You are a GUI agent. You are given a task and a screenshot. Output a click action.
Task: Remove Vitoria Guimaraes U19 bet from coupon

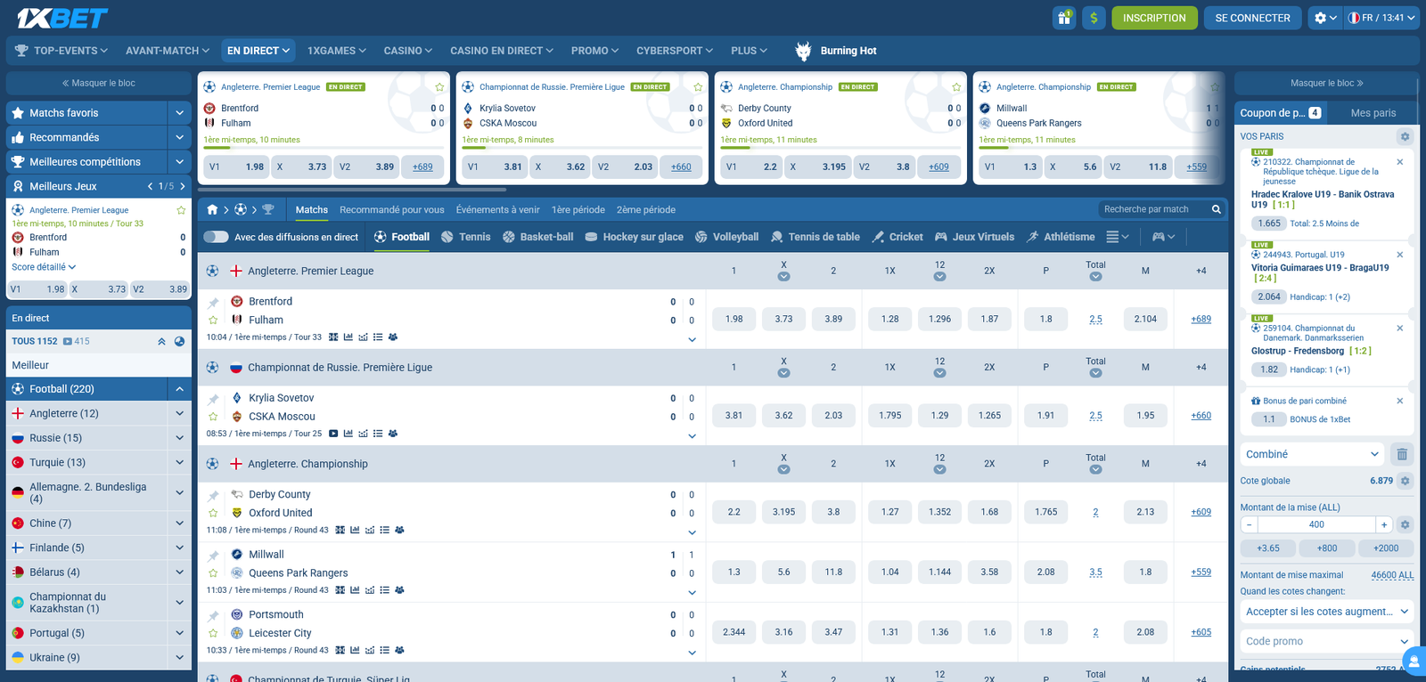tap(1399, 255)
